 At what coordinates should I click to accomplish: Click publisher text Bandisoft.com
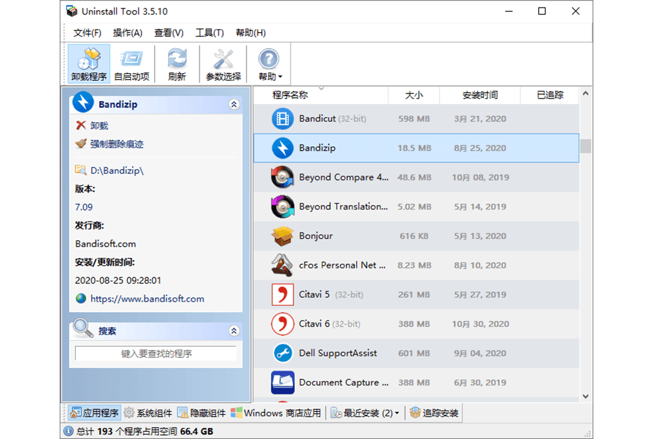pos(105,244)
